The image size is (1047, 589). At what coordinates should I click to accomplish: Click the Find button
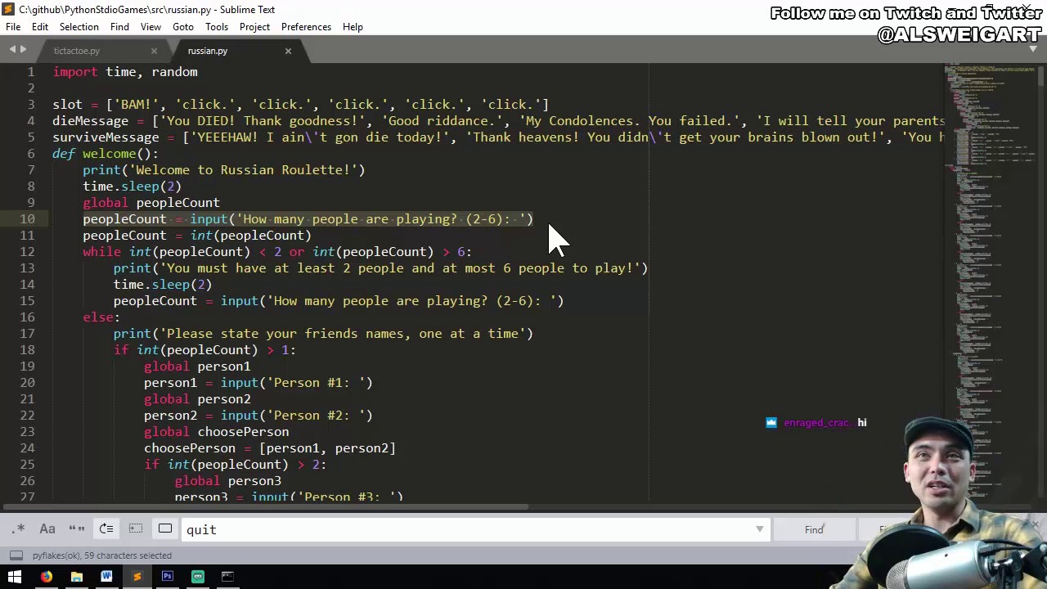814,530
